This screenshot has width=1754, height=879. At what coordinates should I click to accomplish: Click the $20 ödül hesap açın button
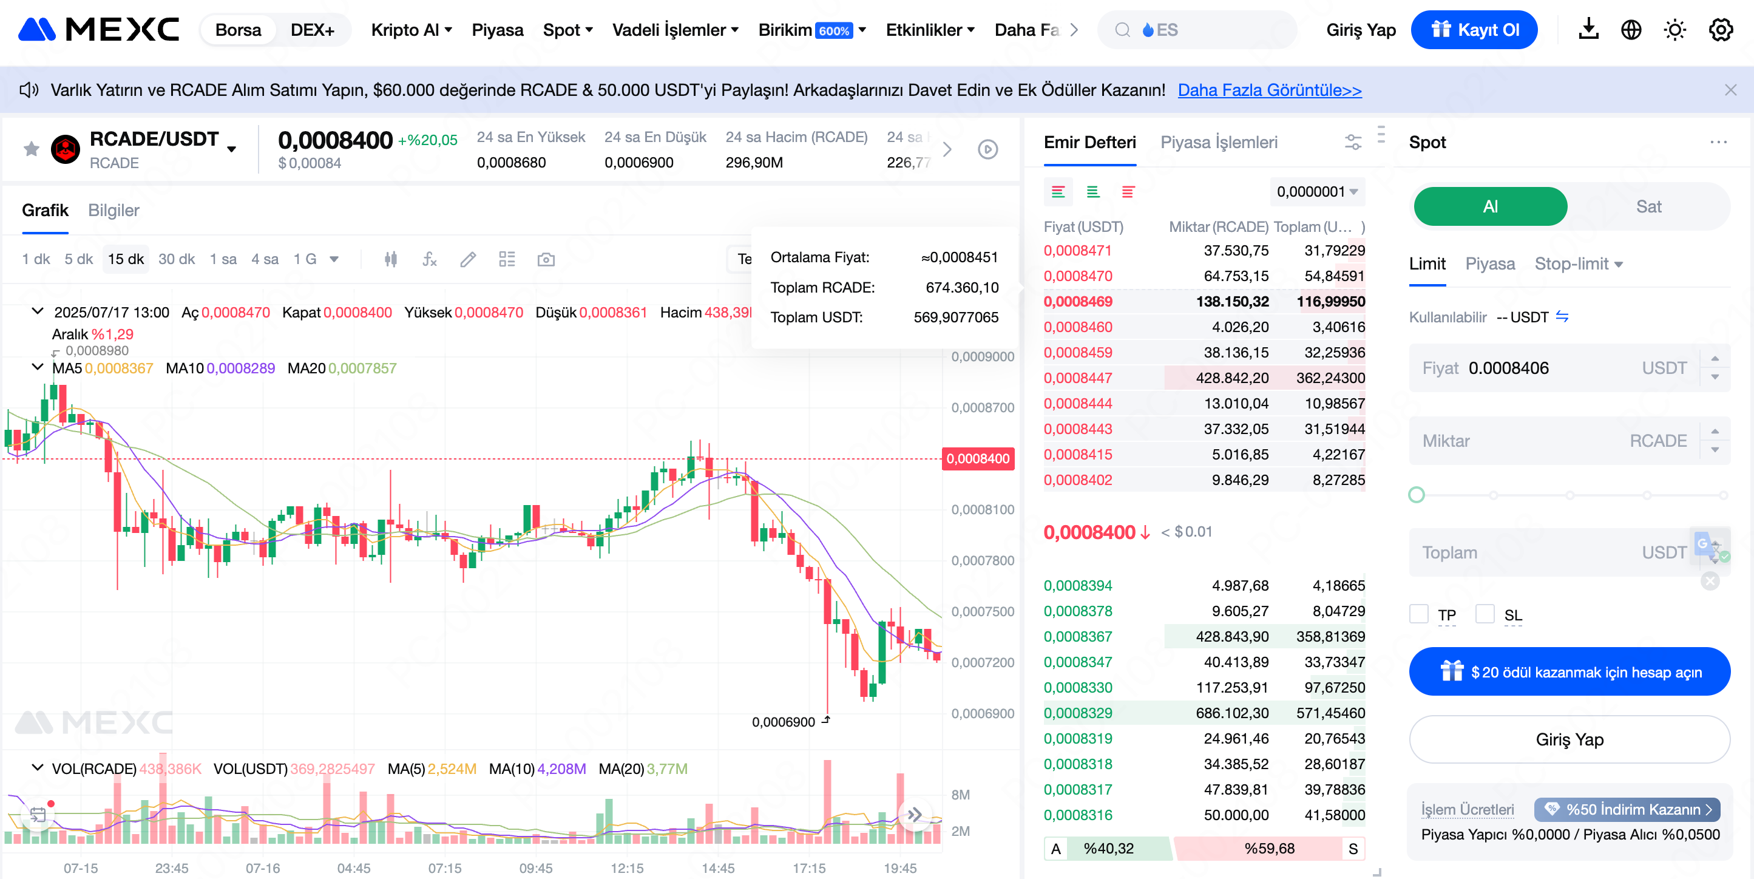click(x=1569, y=671)
